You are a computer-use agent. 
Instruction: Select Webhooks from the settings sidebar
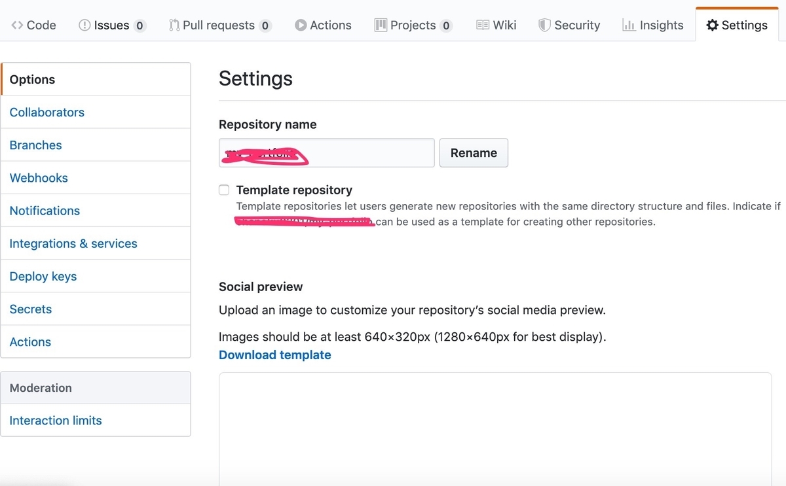click(x=39, y=178)
